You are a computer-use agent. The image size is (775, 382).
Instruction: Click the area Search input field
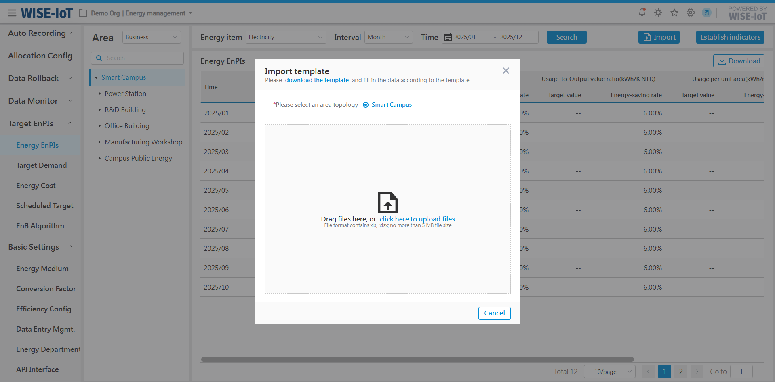click(x=141, y=58)
